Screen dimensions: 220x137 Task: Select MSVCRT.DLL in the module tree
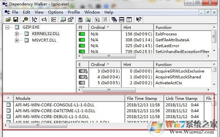[x=44, y=40]
